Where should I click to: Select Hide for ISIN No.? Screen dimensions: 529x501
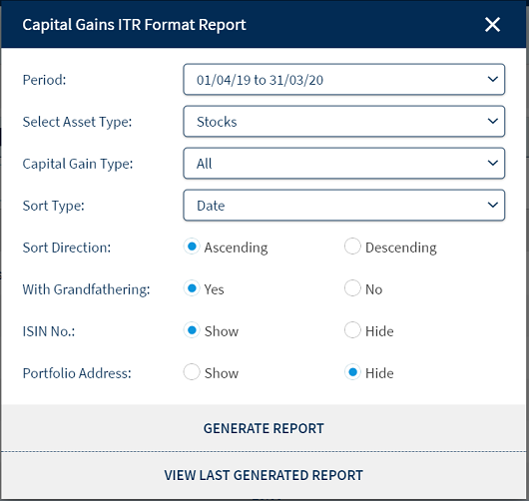tap(352, 330)
